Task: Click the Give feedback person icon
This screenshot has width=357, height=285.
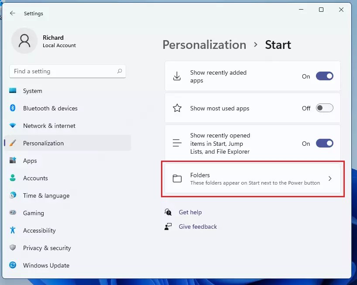Action: coord(168,227)
